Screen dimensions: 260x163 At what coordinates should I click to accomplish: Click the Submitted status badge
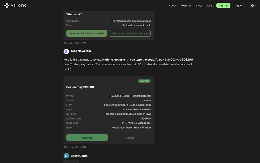click(144, 81)
